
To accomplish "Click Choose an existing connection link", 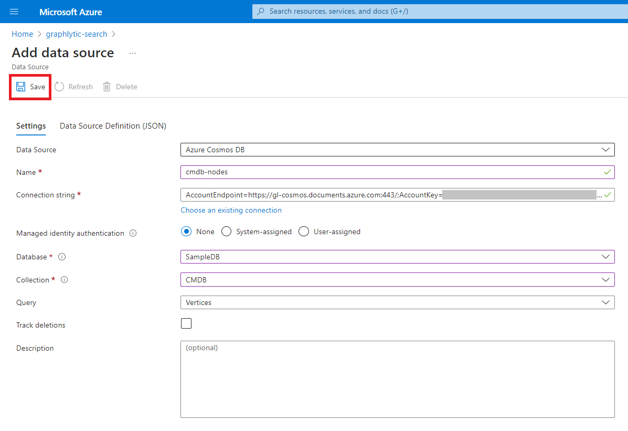I will [x=231, y=210].
